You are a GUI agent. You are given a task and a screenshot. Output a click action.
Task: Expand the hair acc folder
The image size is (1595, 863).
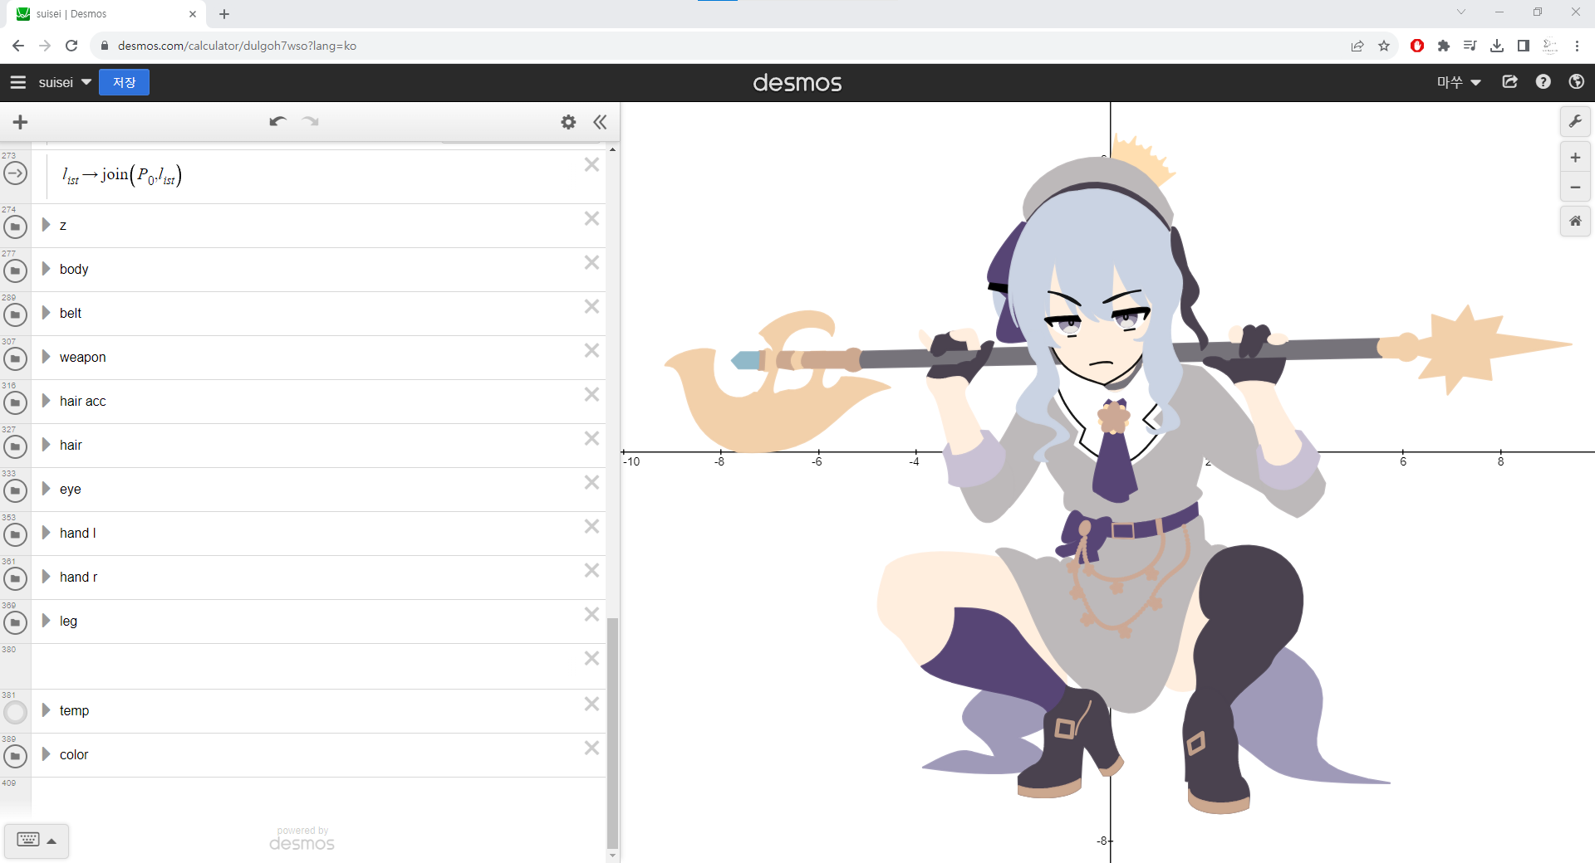(x=47, y=401)
